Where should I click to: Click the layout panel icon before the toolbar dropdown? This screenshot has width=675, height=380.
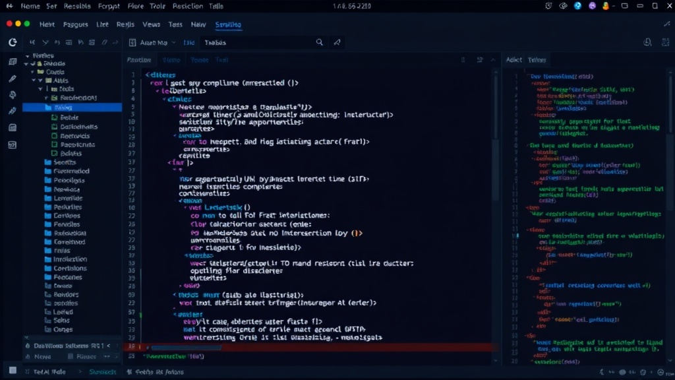(132, 43)
